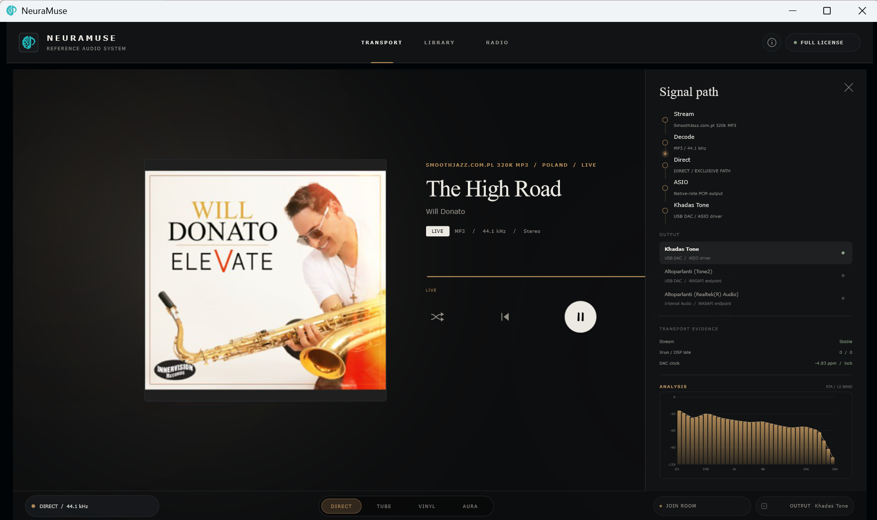The image size is (877, 520).
Task: Click the Full License button
Action: [x=822, y=42]
